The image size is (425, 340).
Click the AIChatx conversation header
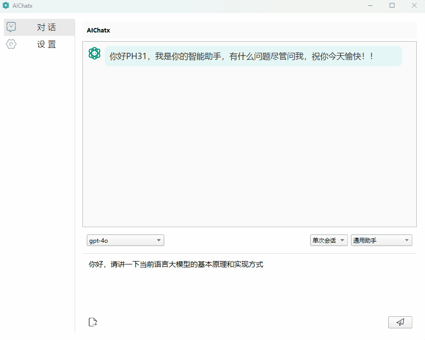pos(98,30)
